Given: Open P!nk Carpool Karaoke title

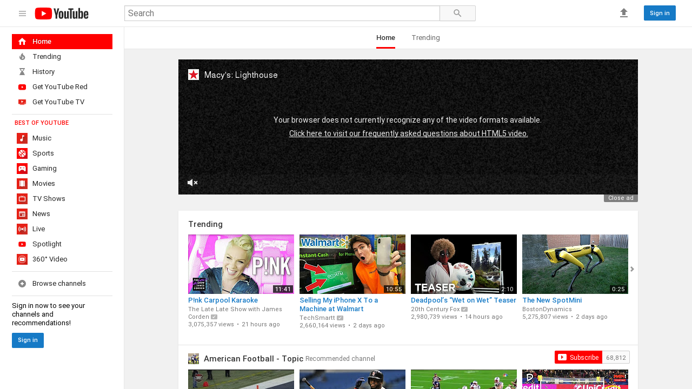Looking at the screenshot, I should [223, 300].
